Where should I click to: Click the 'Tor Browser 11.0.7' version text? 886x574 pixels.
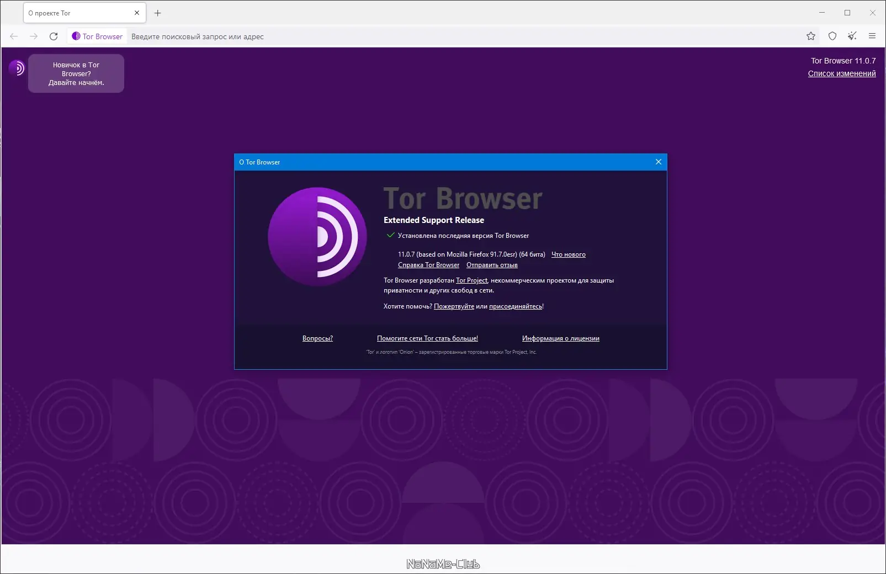pos(843,61)
